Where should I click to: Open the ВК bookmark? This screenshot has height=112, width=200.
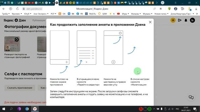pyautogui.click(x=71, y=14)
